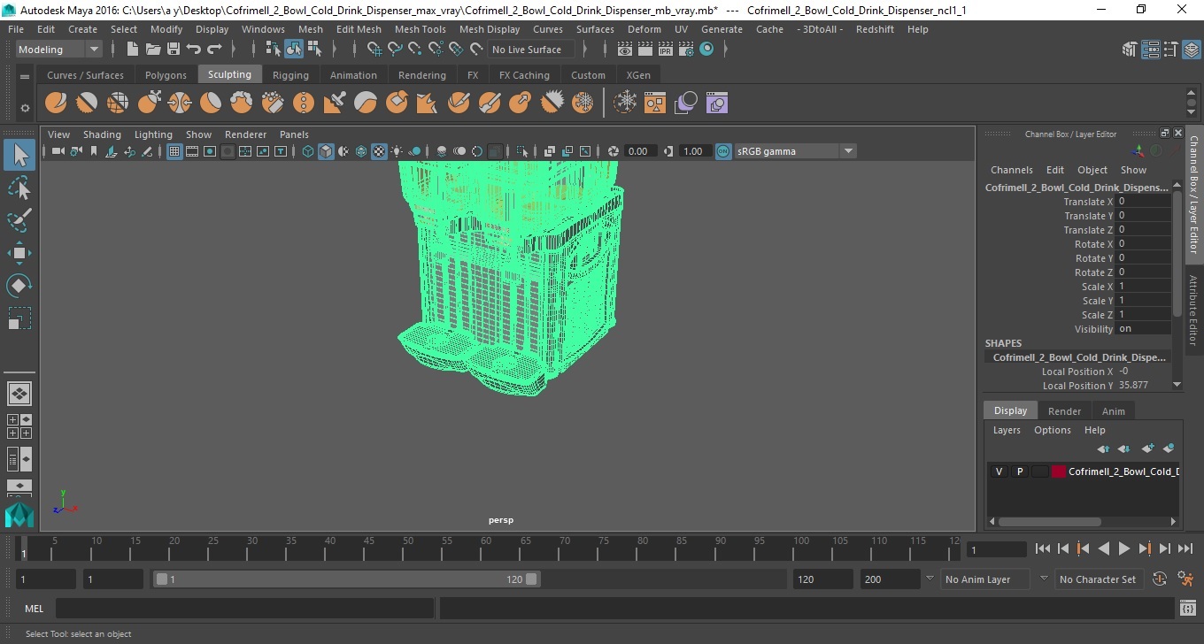Click the Undo arrow icon
The height and width of the screenshot is (644, 1204).
click(x=194, y=50)
